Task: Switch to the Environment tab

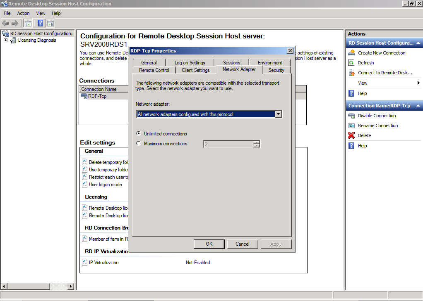Action: (270, 63)
